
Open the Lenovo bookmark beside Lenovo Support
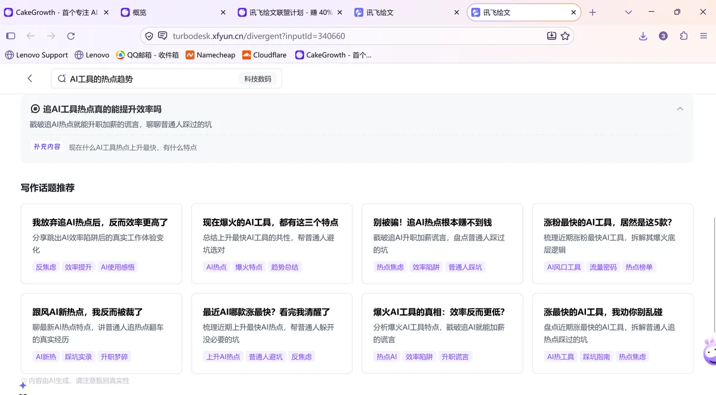[x=92, y=55]
